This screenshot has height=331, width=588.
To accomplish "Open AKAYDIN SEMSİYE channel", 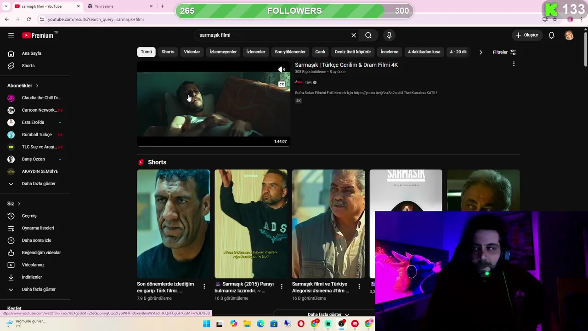I will pos(35,171).
